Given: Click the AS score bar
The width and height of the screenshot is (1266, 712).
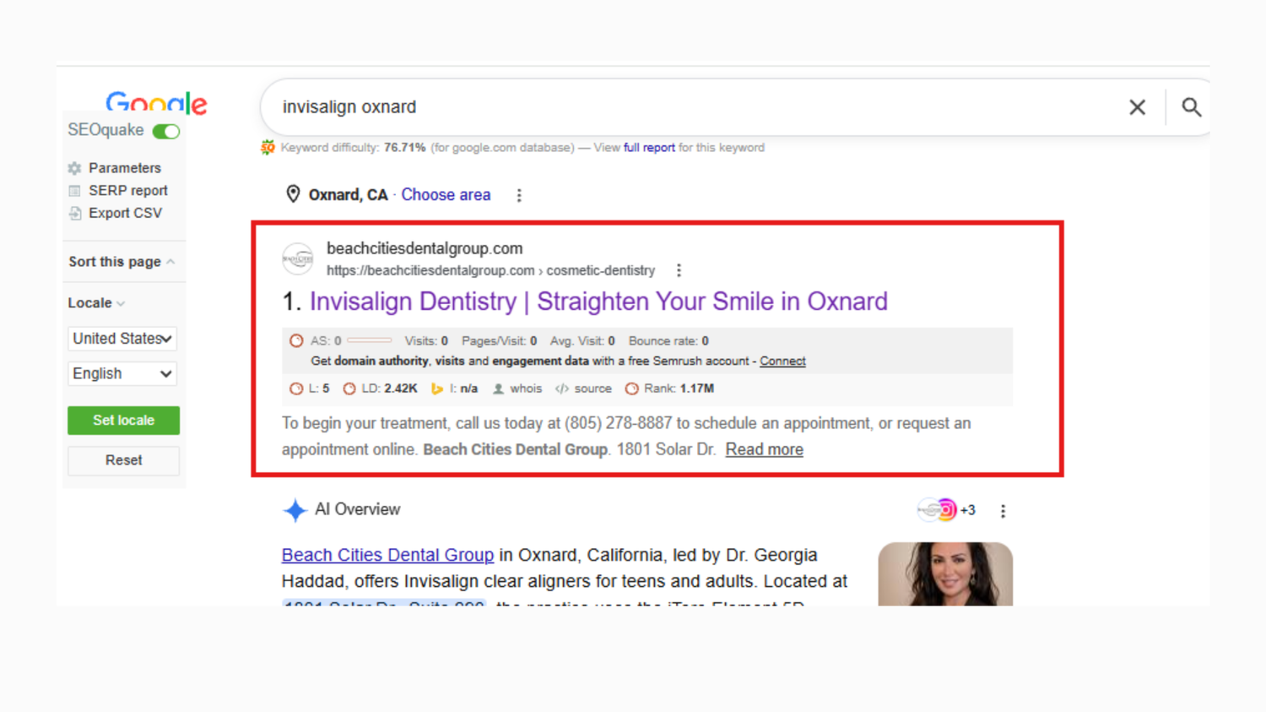Looking at the screenshot, I should click(369, 340).
